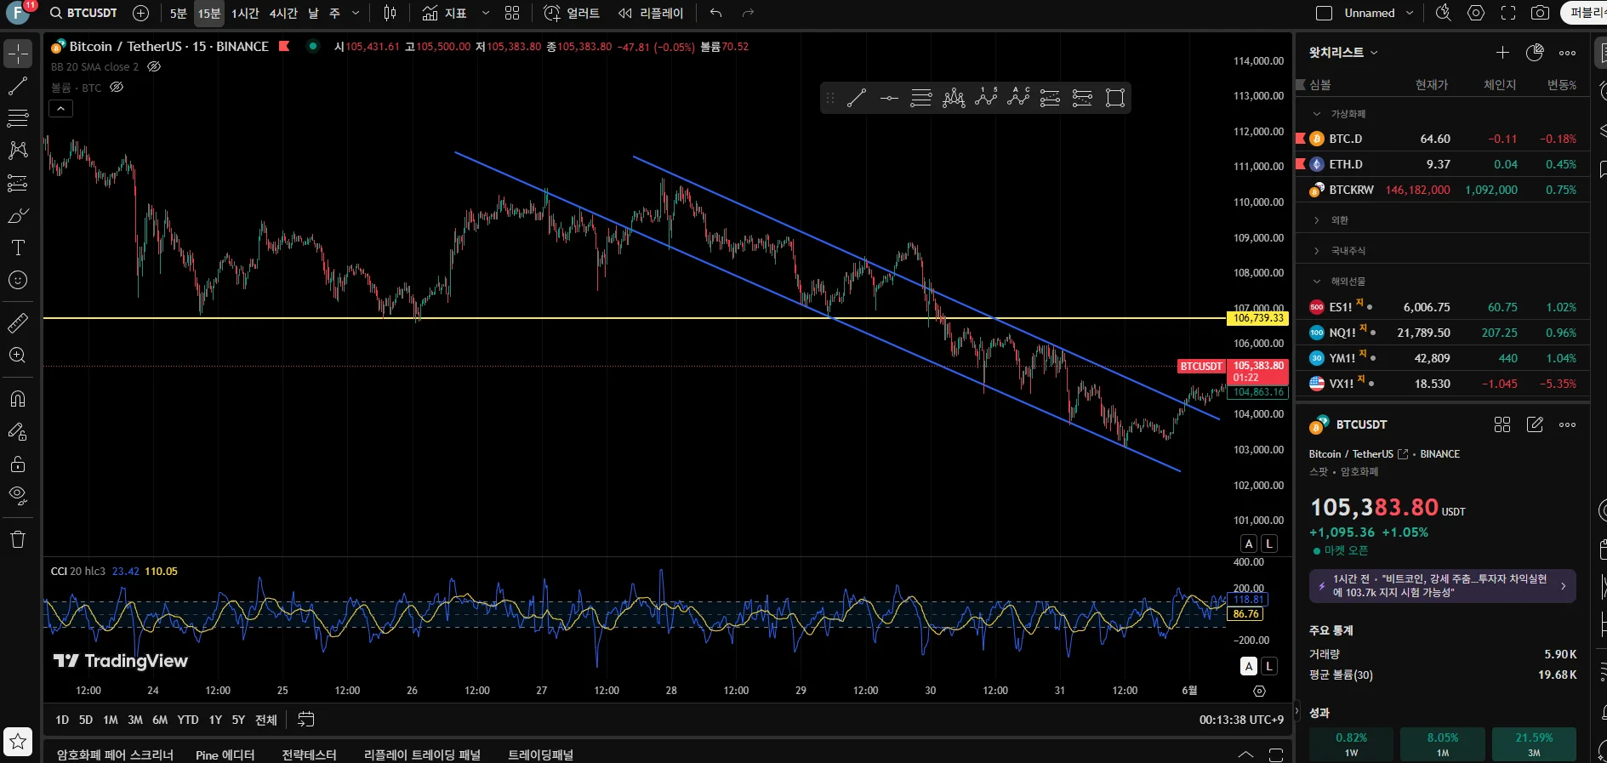The height and width of the screenshot is (763, 1607).
Task: Open the 리플레이 트레이딩 패널 tab
Action: (x=422, y=754)
